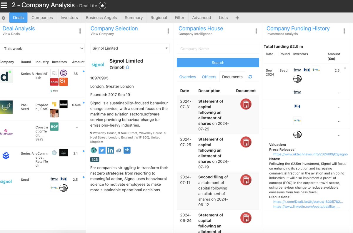This screenshot has height=233, width=353.
Task: Open the x.com DealLiteUK discussion link
Action: tap(308, 202)
